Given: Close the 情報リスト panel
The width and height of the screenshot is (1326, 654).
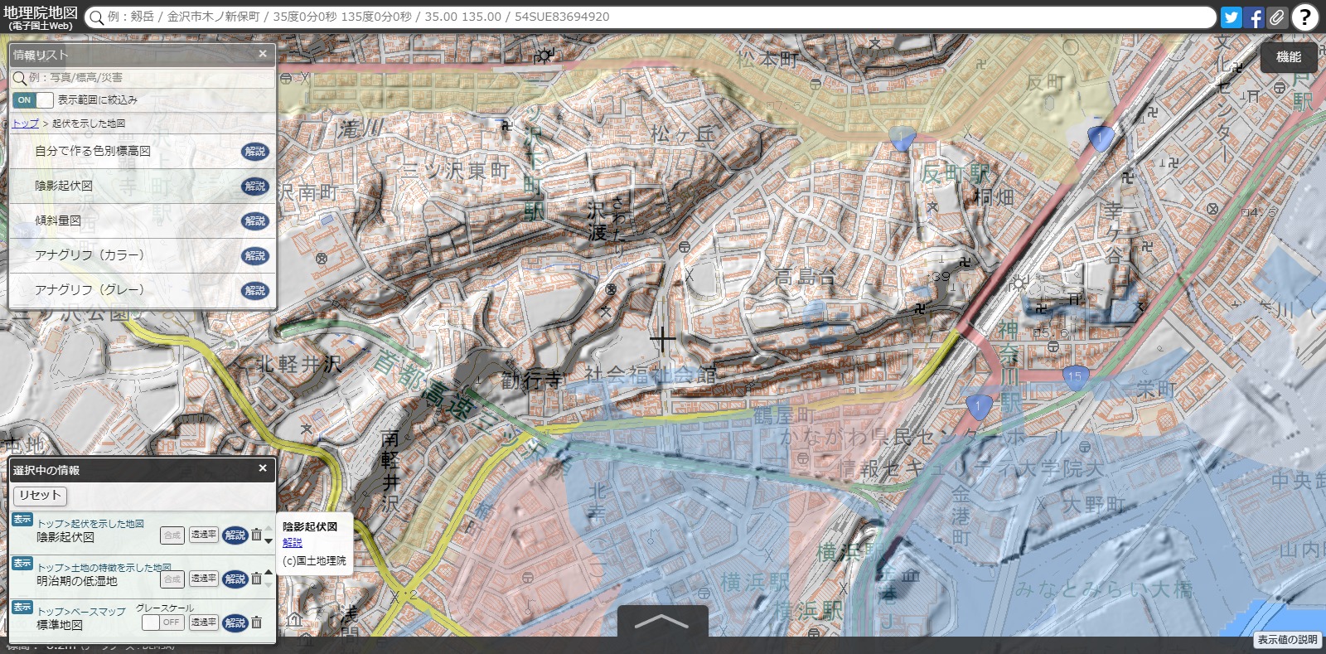Looking at the screenshot, I should click(263, 54).
